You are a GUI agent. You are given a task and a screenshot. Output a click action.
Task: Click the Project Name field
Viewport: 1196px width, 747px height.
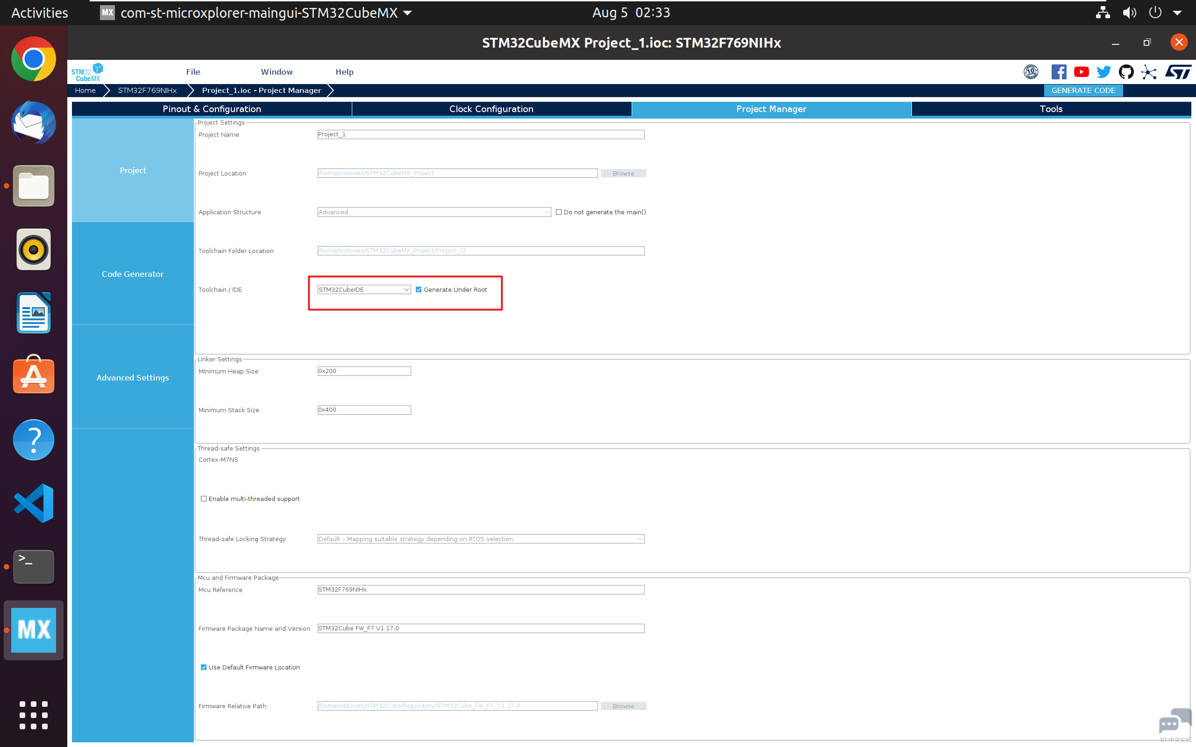(x=481, y=134)
